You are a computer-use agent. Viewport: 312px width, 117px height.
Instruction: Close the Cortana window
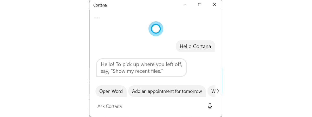click(214, 5)
